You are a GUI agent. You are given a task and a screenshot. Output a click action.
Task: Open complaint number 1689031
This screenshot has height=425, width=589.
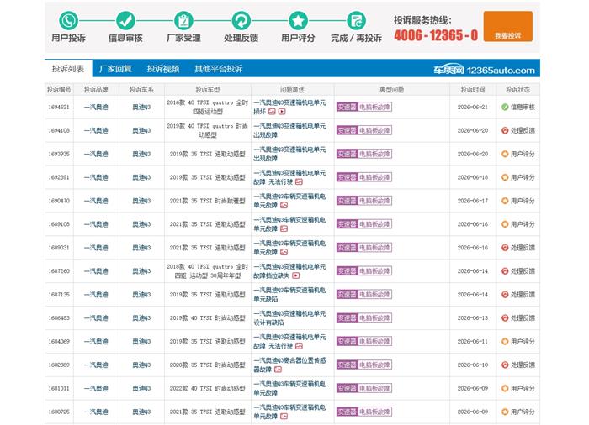(59, 248)
